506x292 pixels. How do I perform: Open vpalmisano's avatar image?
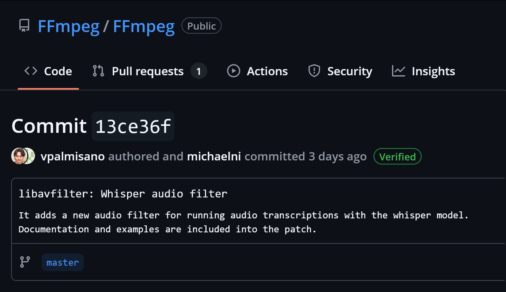pos(19,156)
